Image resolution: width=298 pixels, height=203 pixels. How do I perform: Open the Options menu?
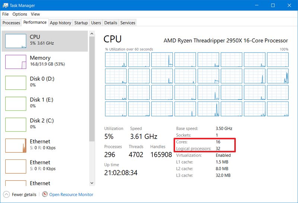[20, 14]
